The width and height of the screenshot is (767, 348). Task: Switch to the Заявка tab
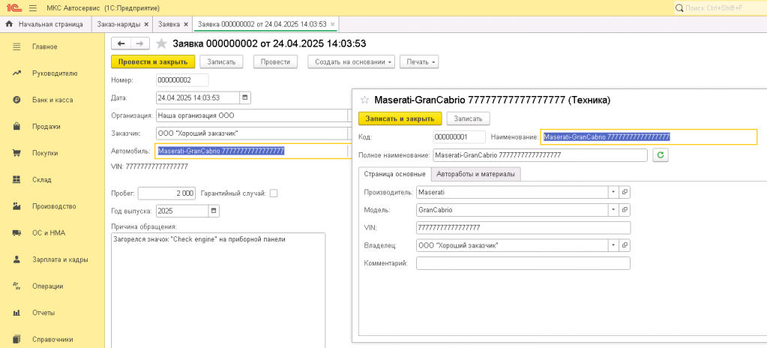[168, 24]
